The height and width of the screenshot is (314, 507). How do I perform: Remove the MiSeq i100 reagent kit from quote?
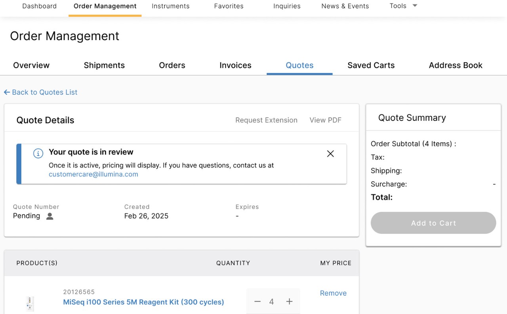pos(333,293)
